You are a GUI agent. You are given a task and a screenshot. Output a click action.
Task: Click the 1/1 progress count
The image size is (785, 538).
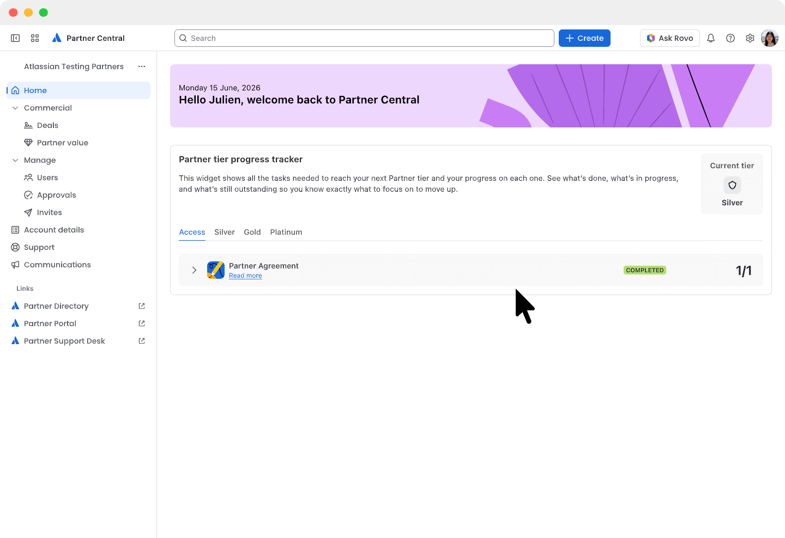tap(744, 271)
